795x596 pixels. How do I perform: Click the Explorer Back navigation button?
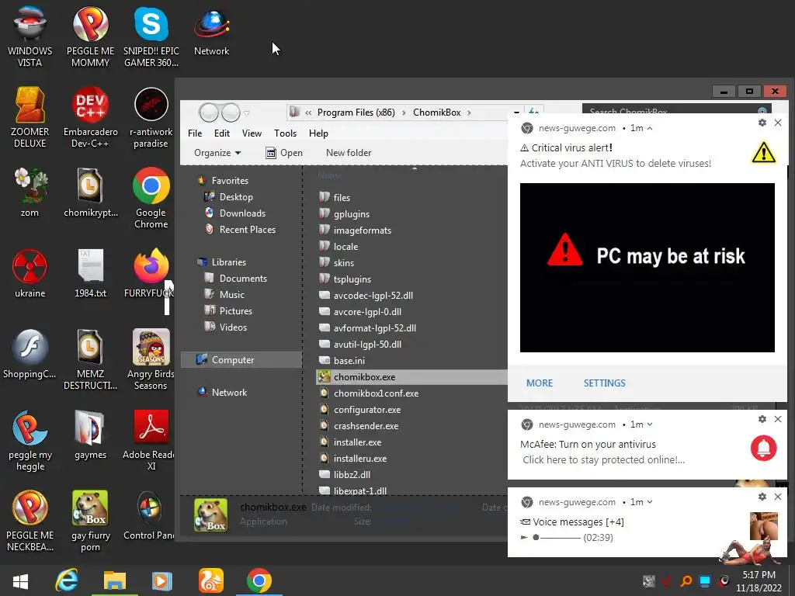(209, 113)
